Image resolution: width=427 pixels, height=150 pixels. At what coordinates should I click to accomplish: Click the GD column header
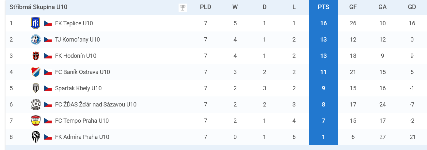pos(412,7)
